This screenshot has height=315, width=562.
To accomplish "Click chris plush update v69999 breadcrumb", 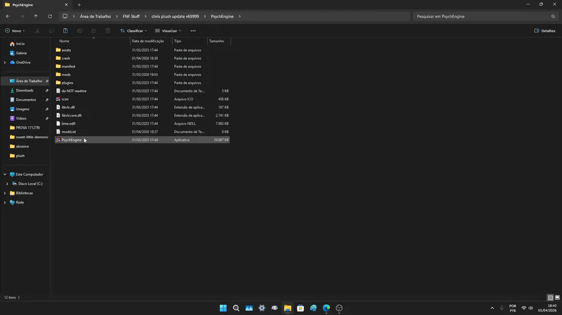I will (x=175, y=16).
